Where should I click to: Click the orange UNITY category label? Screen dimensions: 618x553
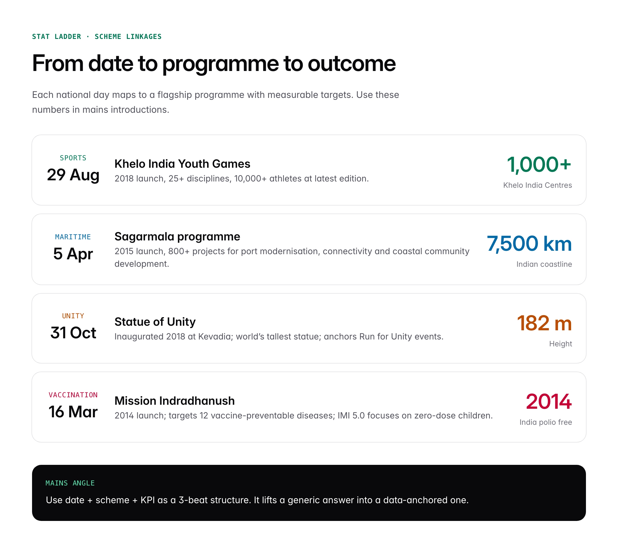point(73,316)
